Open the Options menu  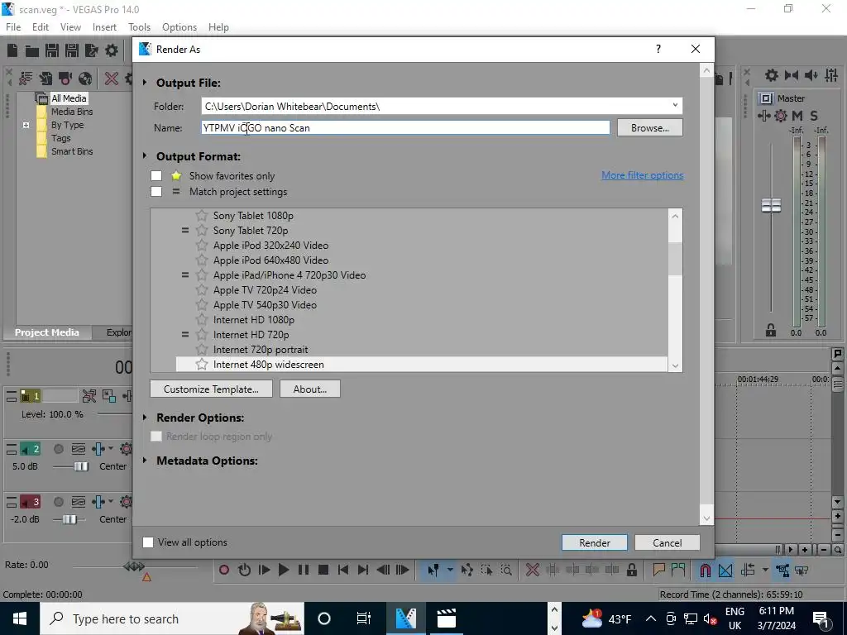tap(179, 27)
